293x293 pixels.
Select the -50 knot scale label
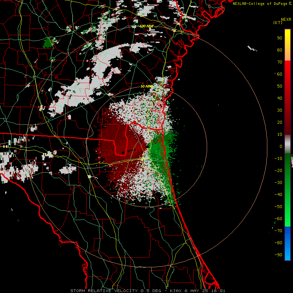point(278,207)
